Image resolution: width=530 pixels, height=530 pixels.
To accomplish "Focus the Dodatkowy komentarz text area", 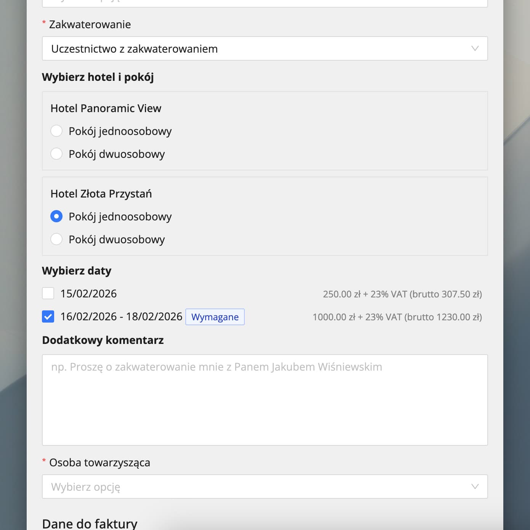I will point(265,400).
